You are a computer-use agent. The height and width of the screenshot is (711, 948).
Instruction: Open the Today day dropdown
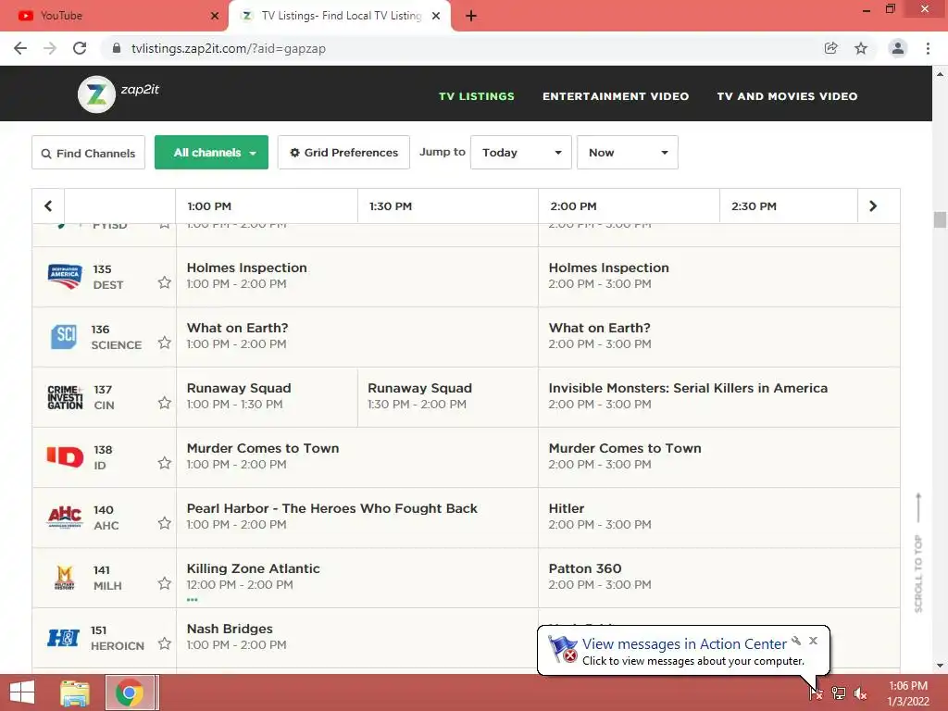520,153
